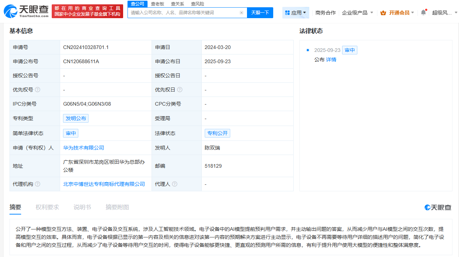Clear the search box with the × icon

click(x=242, y=12)
